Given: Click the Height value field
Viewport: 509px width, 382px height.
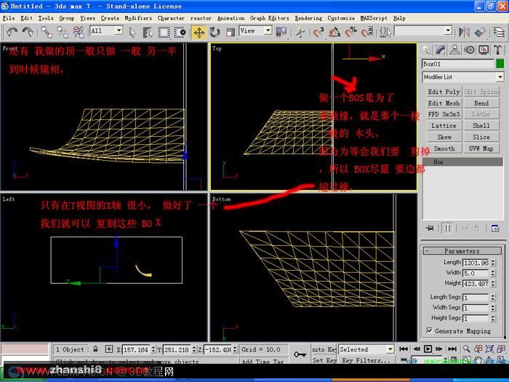Looking at the screenshot, I should pyautogui.click(x=476, y=284).
